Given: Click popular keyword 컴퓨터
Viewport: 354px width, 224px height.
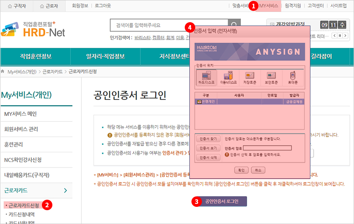Looking at the screenshot, I should 158,38.
